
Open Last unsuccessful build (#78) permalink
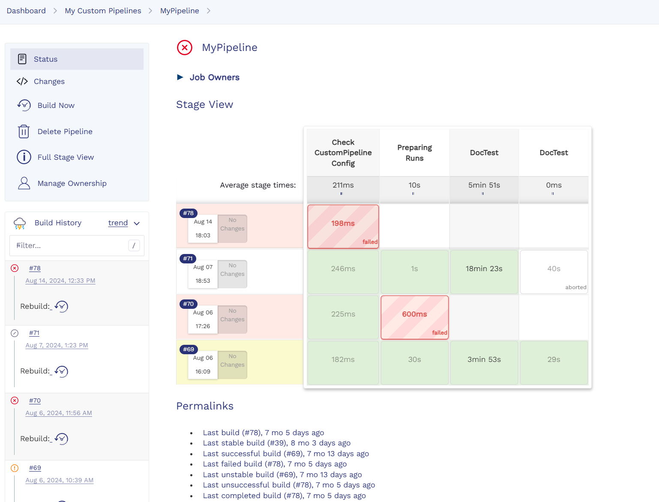289,485
